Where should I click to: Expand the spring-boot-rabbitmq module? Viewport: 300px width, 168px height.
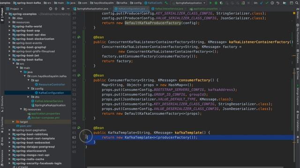(9, 134)
